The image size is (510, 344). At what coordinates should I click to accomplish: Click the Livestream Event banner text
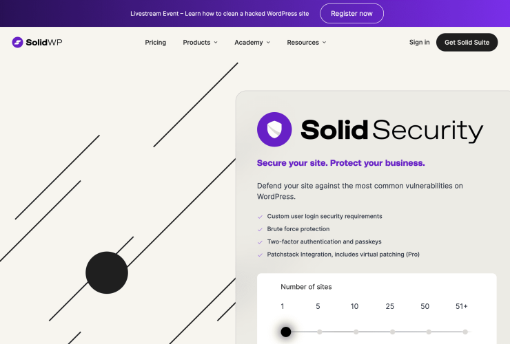(219, 14)
